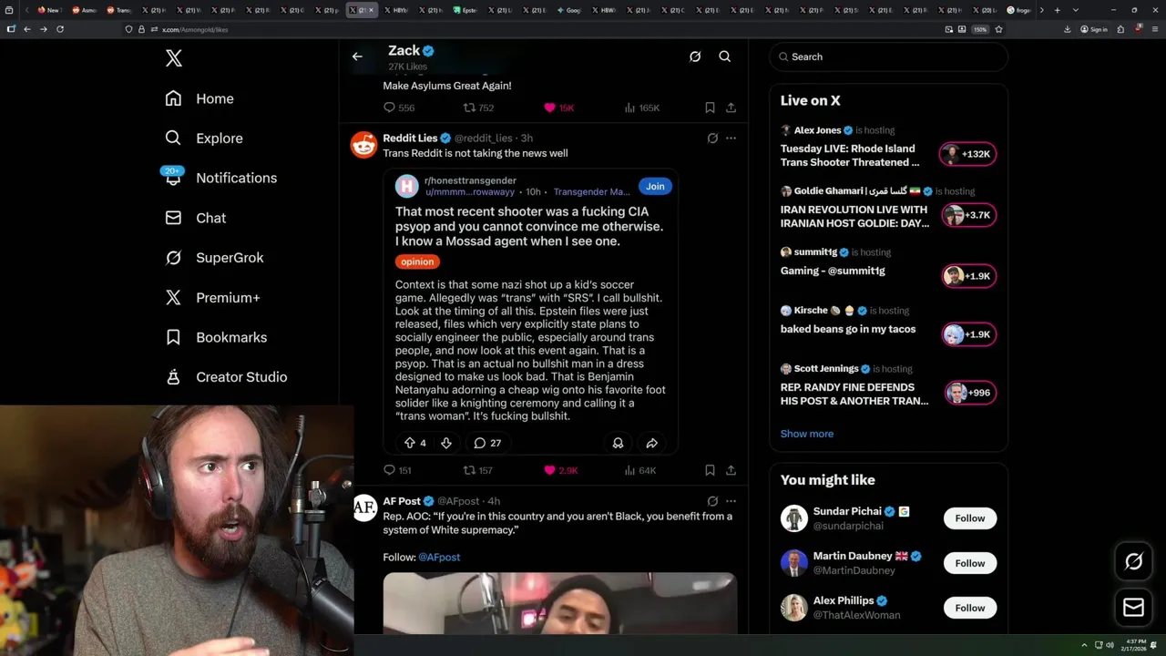The image size is (1166, 656).
Task: Open the AF Post profile avatar
Action: [364, 507]
